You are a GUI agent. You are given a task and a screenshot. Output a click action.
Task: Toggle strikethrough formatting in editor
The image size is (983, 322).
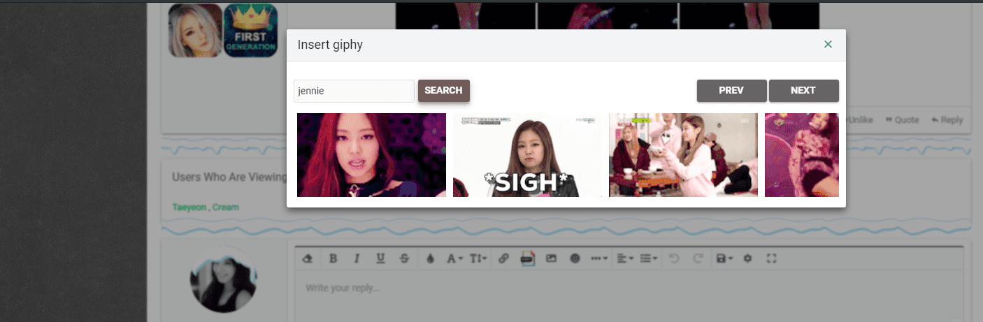(404, 258)
